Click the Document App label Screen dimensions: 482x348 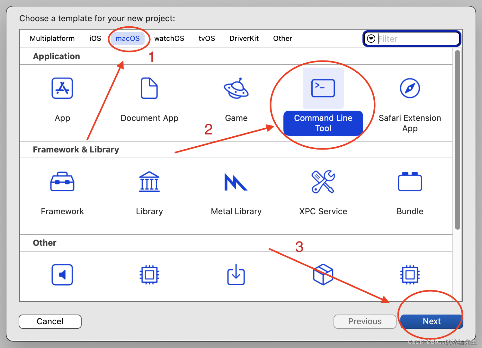pyautogui.click(x=149, y=118)
